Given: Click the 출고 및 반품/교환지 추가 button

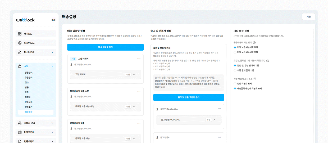Looking at the screenshot, I should click(189, 97).
